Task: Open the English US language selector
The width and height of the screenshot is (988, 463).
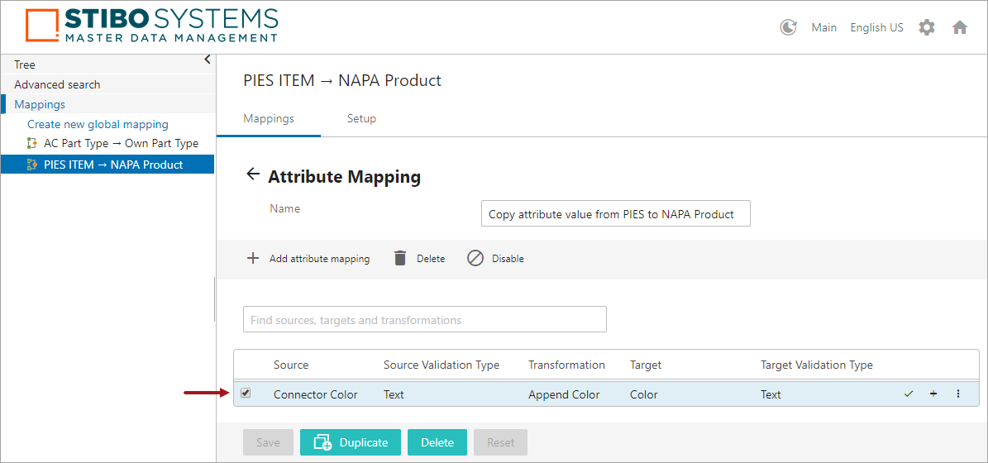Action: [x=876, y=27]
